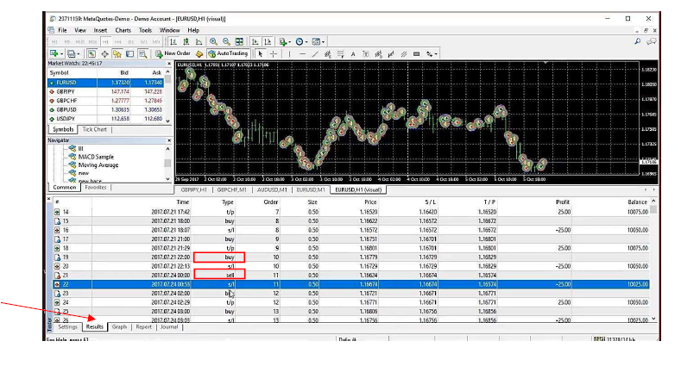Select USDJPY in Market Watch
The width and height of the screenshot is (700, 366).
pos(106,119)
